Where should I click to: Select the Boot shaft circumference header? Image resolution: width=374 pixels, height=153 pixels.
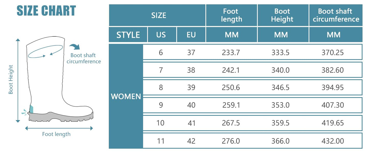point(336,15)
